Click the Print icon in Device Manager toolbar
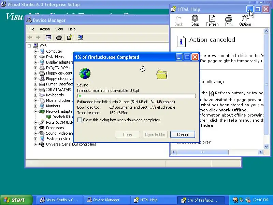The height and width of the screenshot is (205, 273). (x=59, y=37)
